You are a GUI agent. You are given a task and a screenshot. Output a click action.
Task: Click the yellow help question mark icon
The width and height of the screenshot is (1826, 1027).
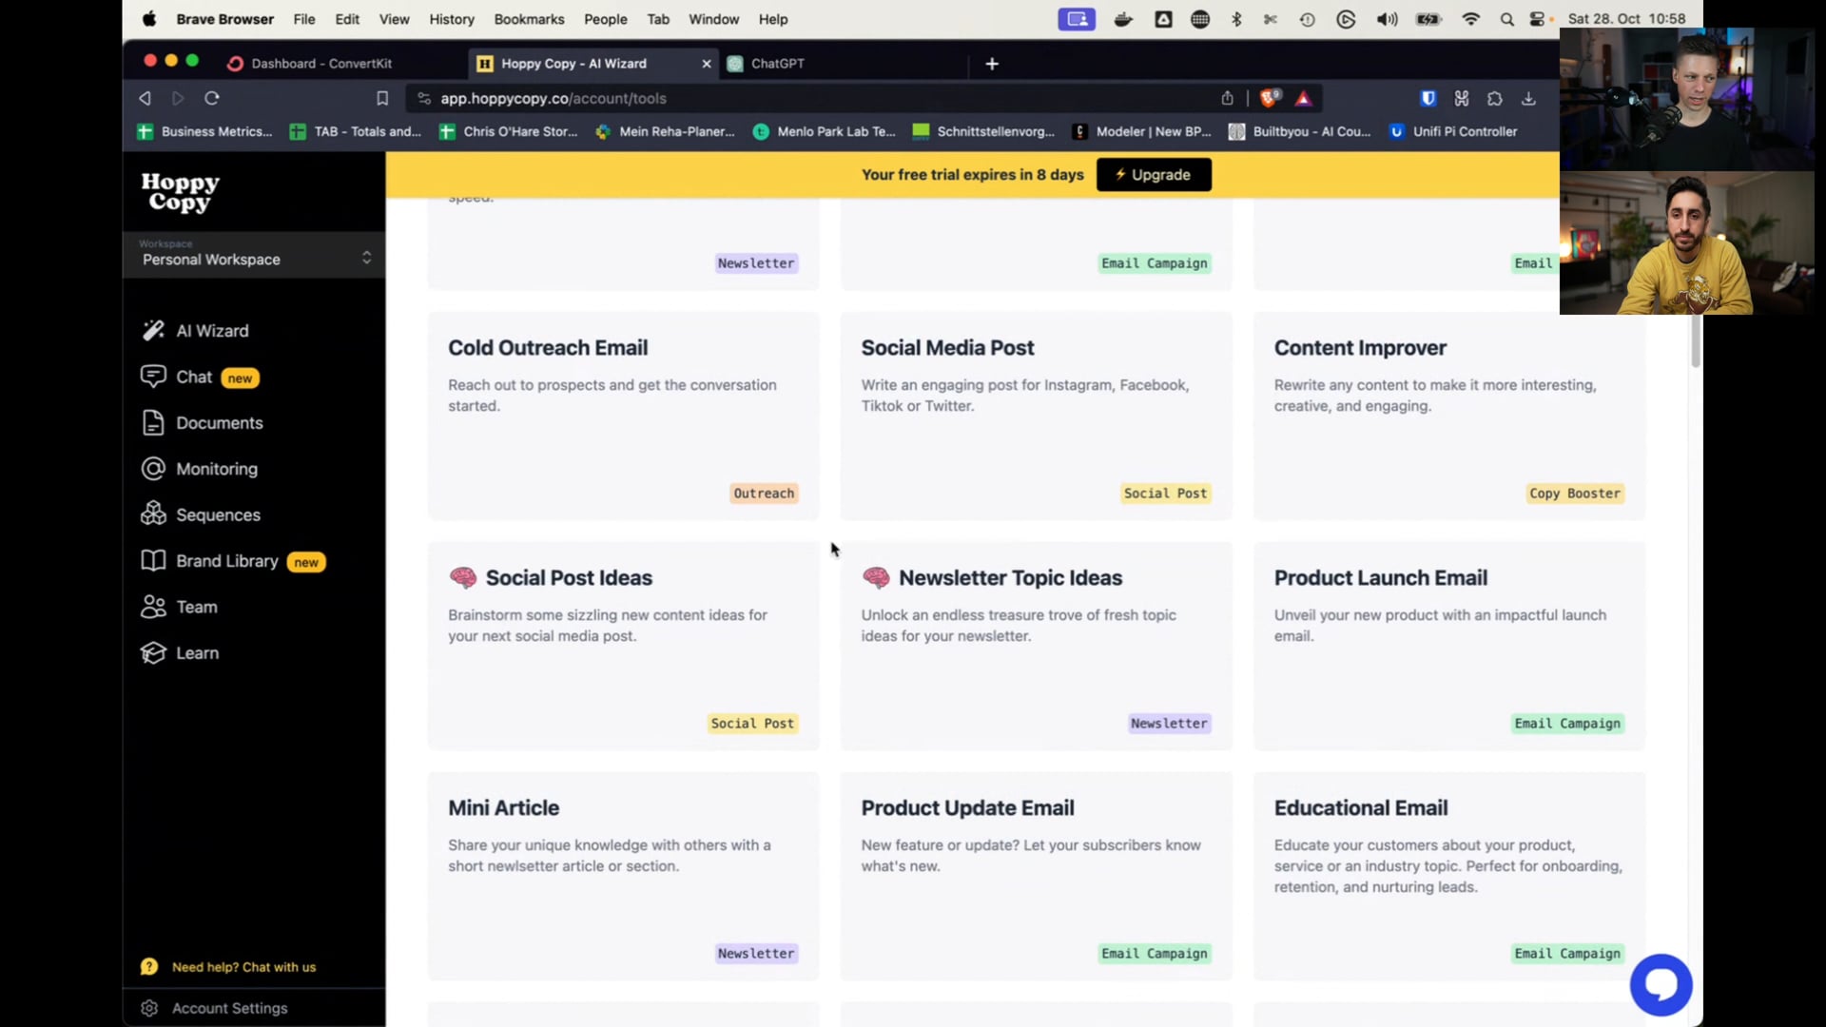click(x=149, y=967)
